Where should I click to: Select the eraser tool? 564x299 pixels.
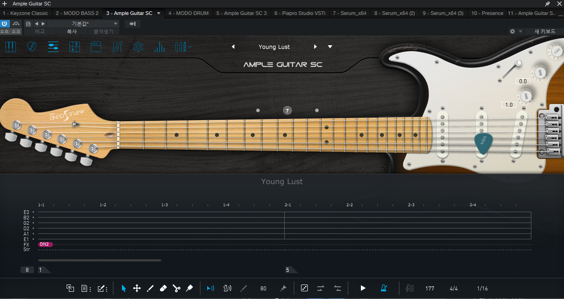164,288
